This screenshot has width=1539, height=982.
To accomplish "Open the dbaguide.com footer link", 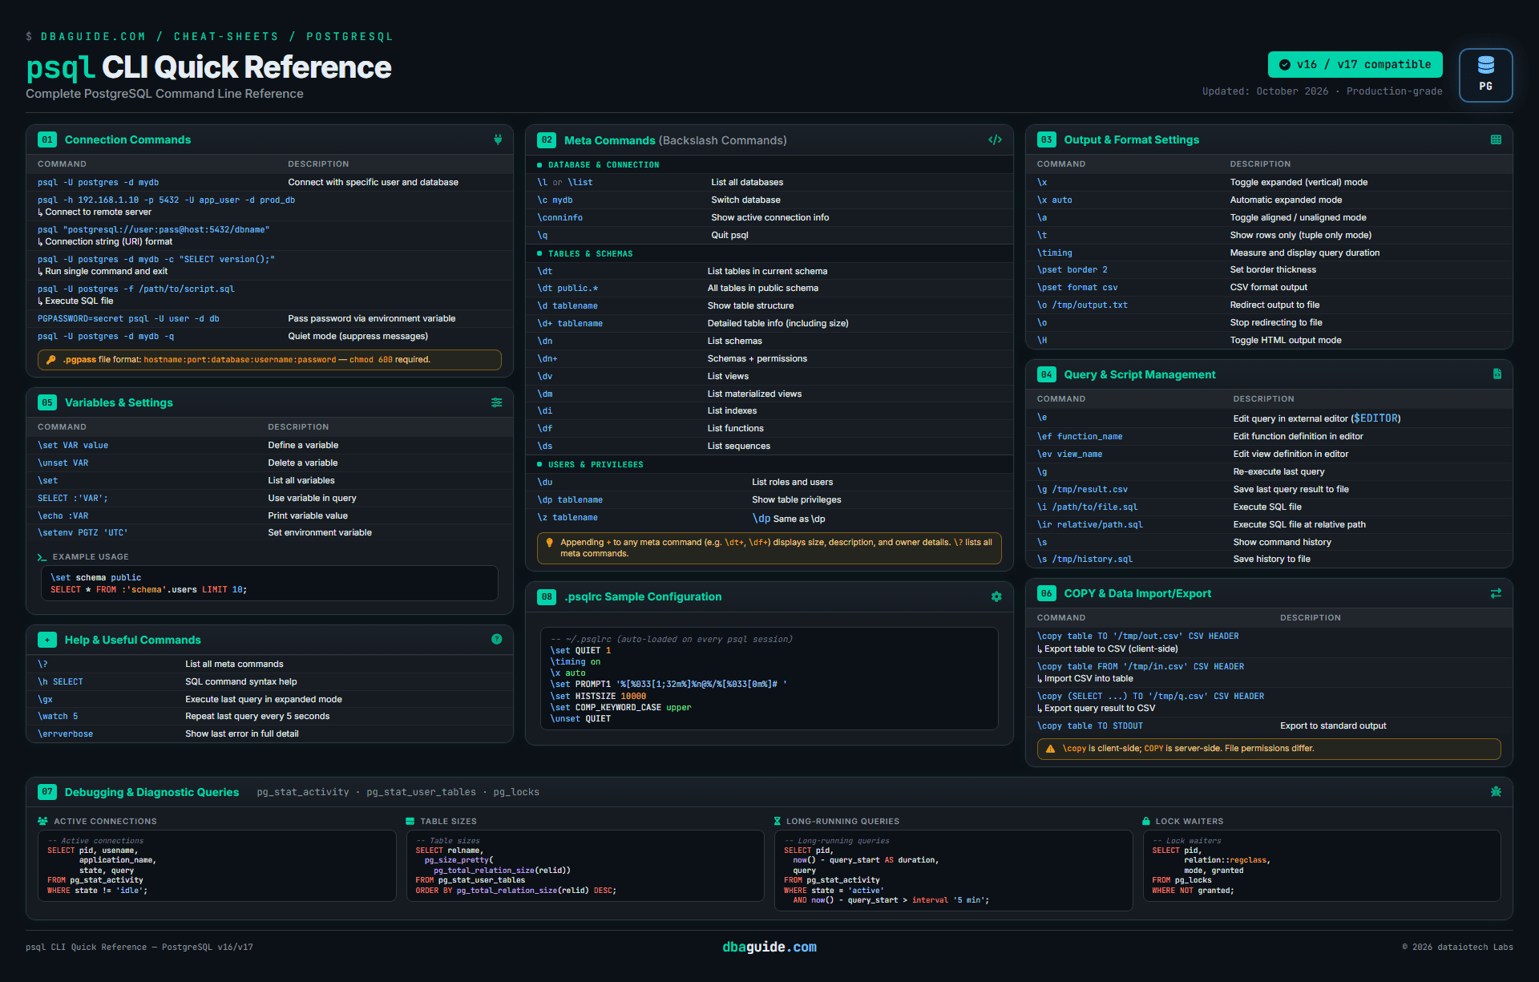I will (769, 948).
